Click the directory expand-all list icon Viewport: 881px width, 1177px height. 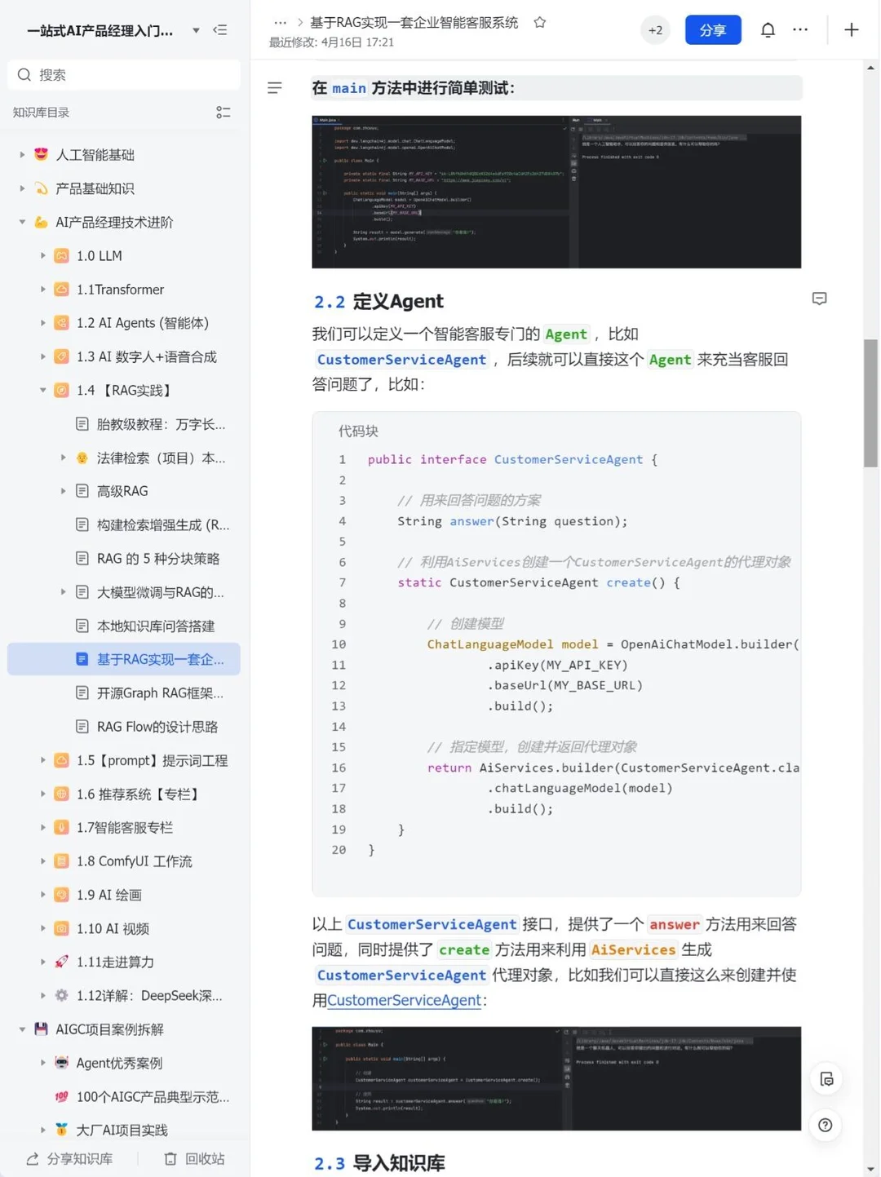tap(223, 113)
